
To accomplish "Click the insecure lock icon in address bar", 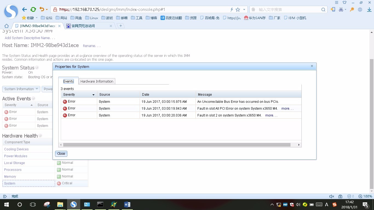I will 55,10.
